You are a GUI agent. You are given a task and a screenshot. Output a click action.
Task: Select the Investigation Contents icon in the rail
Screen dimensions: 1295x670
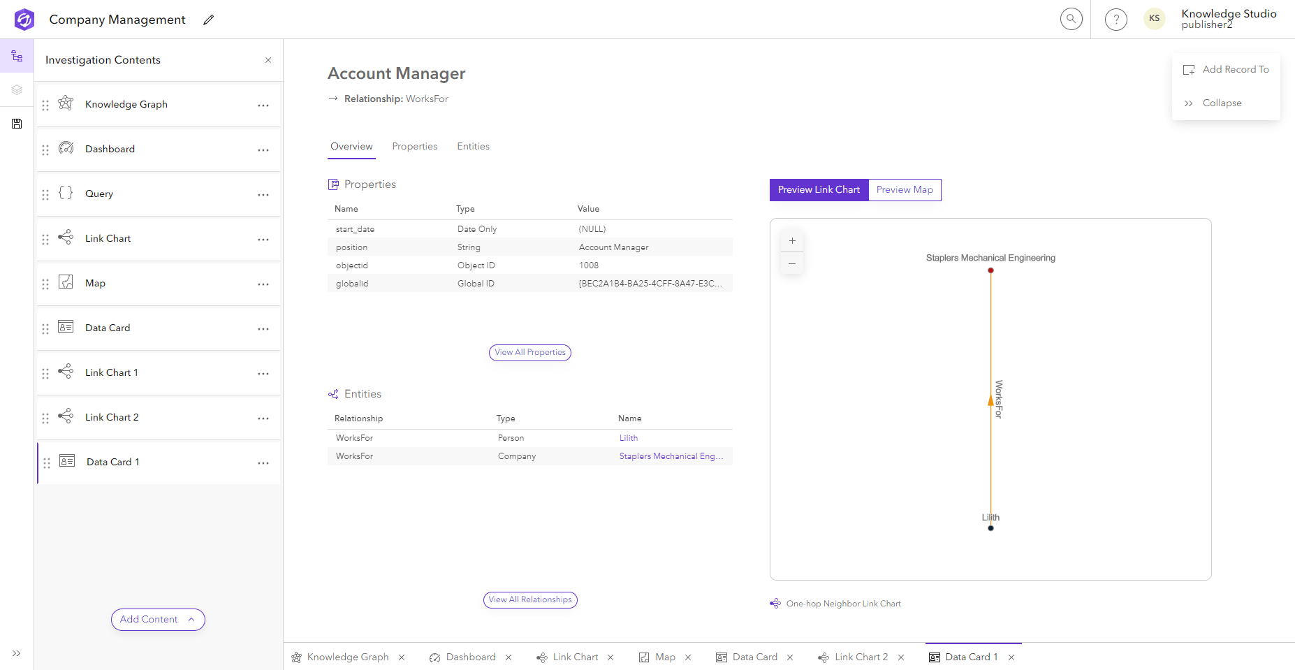[x=17, y=55]
